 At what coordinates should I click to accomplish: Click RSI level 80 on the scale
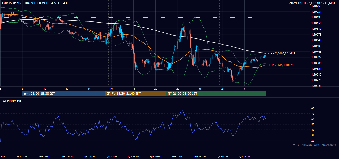pyautogui.click(x=313, y=108)
